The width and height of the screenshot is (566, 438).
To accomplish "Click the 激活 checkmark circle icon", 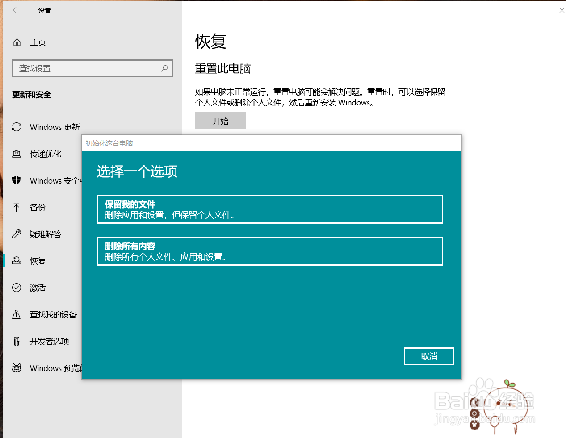I will point(17,288).
